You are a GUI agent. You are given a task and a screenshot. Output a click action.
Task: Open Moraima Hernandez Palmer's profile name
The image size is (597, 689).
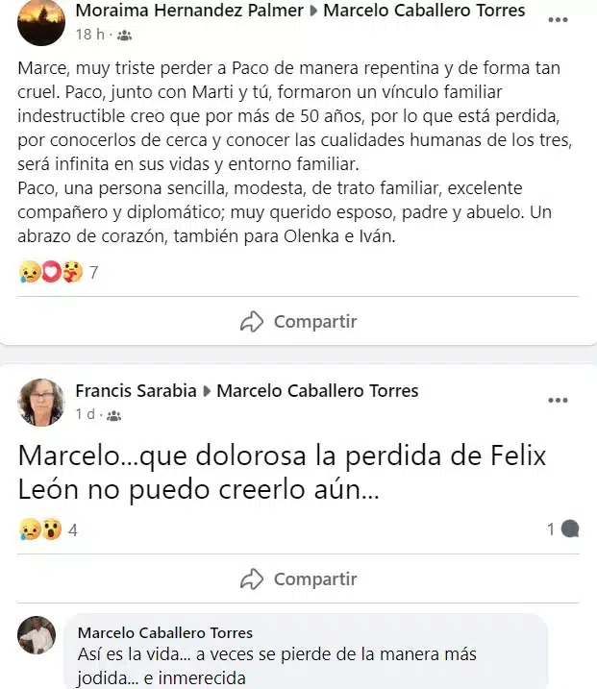tap(187, 12)
